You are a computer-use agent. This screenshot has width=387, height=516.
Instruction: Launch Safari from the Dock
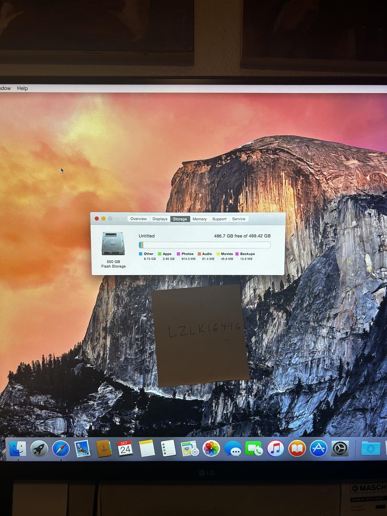coord(61,449)
